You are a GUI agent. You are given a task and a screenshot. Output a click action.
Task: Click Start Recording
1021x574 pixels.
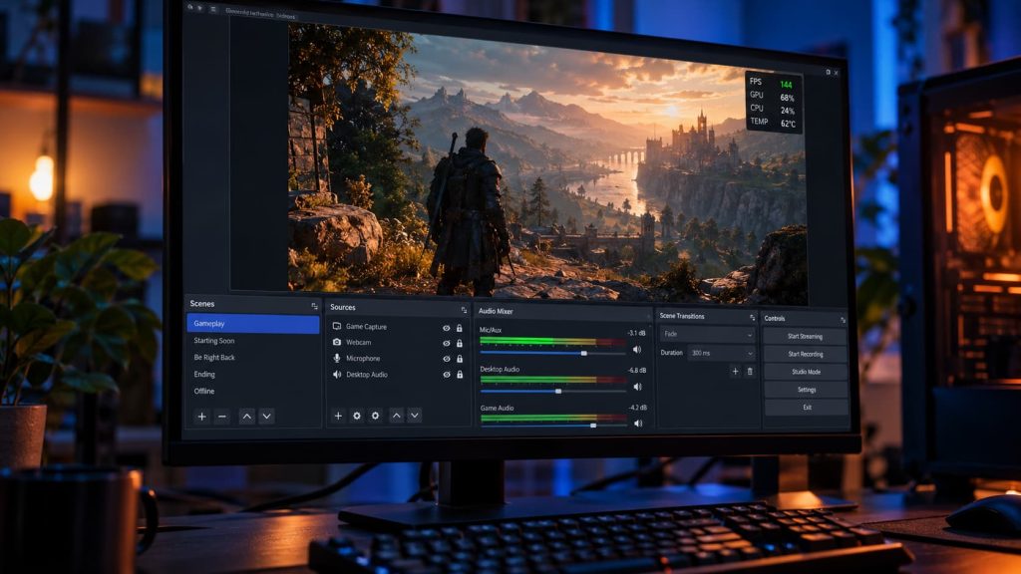tap(806, 354)
